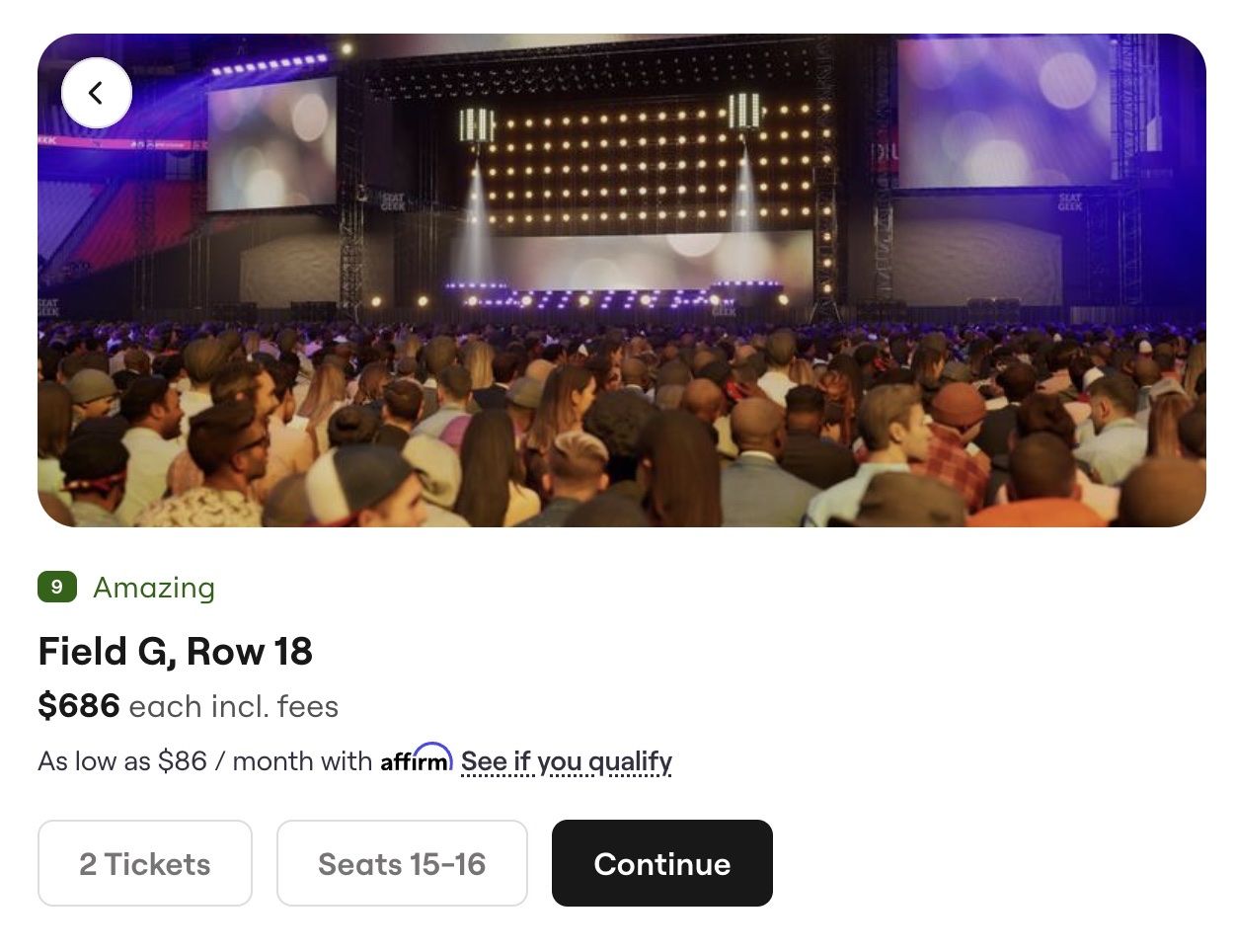Click the Affirm logo

pyautogui.click(x=416, y=759)
